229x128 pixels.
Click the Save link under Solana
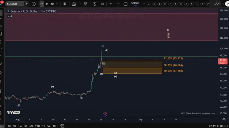(135, 5)
